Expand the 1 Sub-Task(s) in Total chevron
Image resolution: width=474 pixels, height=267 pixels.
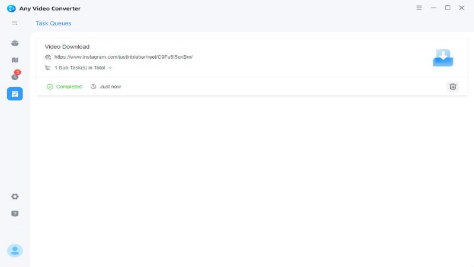click(110, 68)
